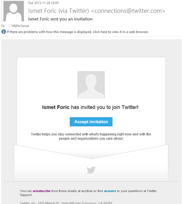Click the Twitter description paragraph below the button
Screen dimensions: 182x204
click(91, 136)
